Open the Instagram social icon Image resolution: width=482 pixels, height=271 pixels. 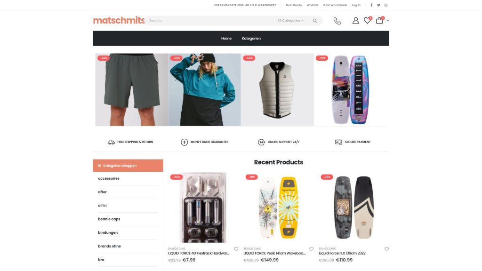tap(386, 5)
